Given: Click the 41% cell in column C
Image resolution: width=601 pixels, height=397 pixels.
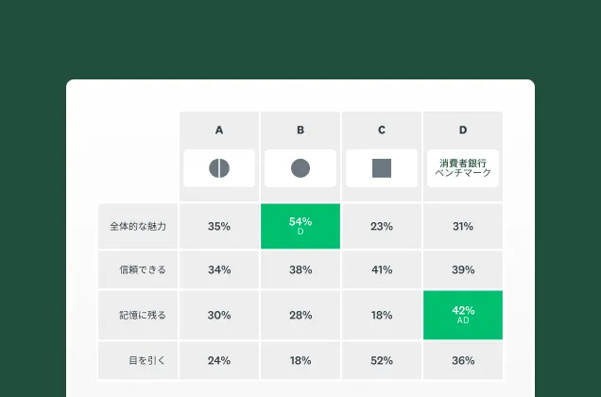Looking at the screenshot, I should pyautogui.click(x=382, y=269).
